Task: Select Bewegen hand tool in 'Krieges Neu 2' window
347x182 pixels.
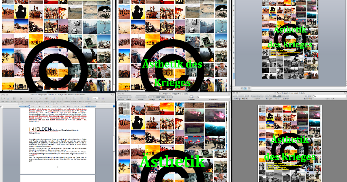Action: coord(269,96)
